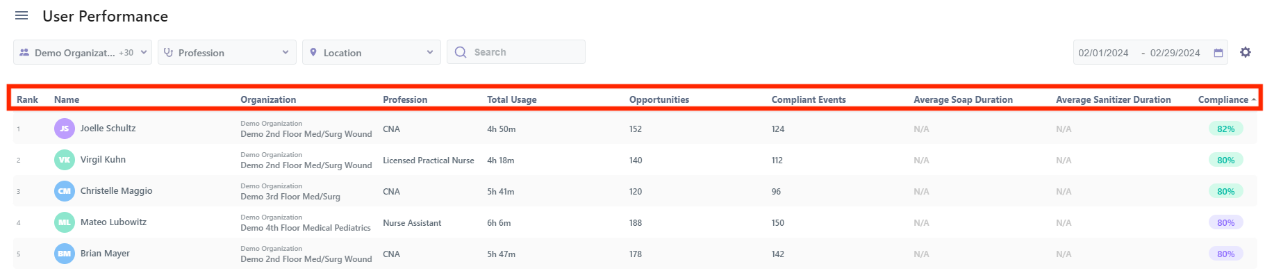Viewport: 1265px width, 271px height.
Task: Click the Search input field
Action: tap(516, 52)
